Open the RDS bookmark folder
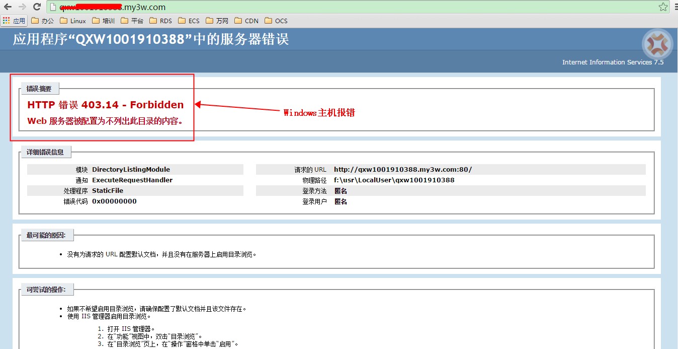 161,21
